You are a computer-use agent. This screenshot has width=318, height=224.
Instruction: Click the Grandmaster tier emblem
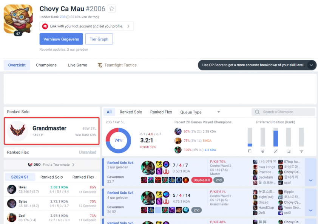click(18, 131)
